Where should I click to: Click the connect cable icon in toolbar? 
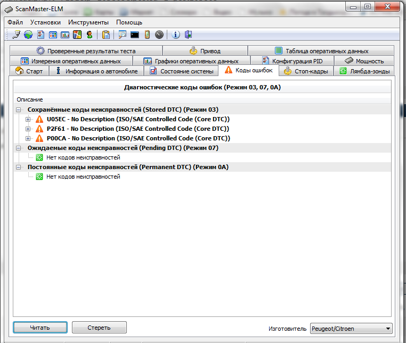[x=17, y=35]
